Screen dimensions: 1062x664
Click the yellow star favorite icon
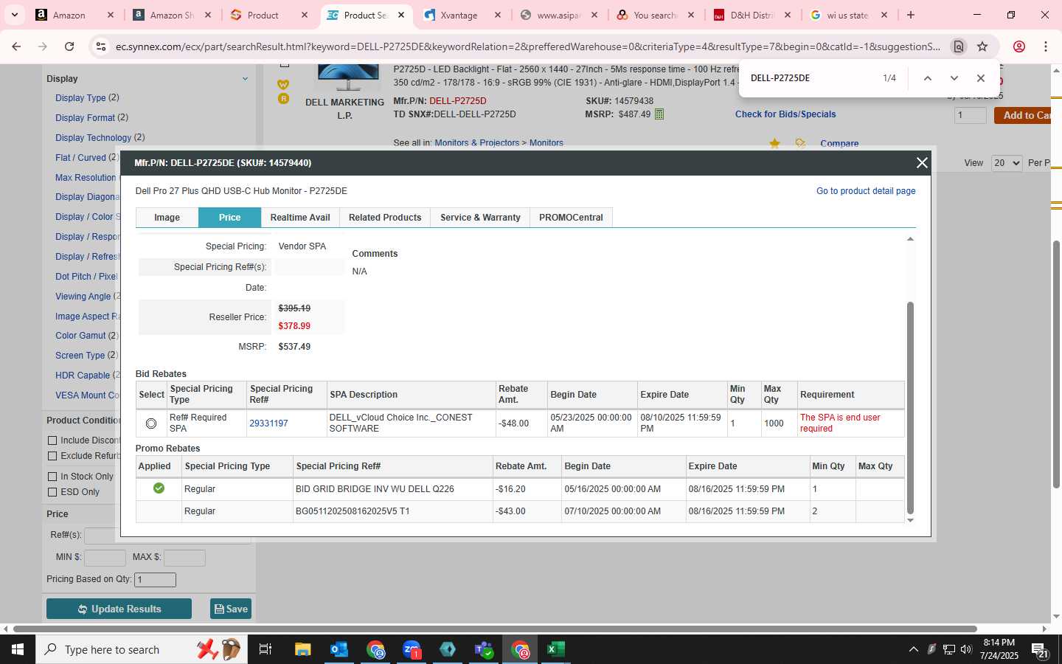click(x=774, y=143)
